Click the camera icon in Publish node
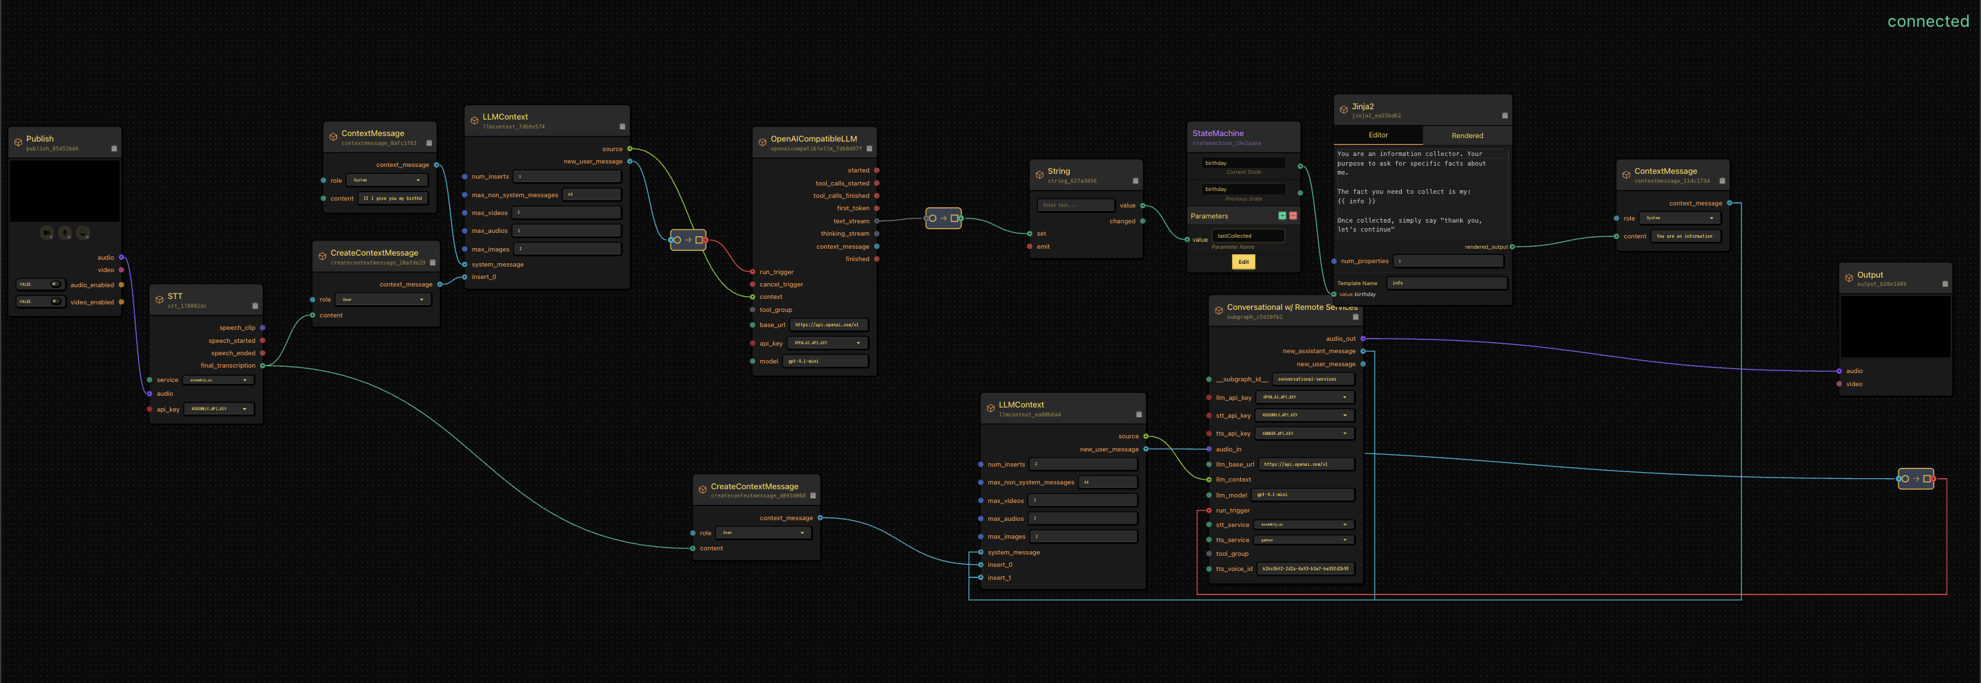This screenshot has width=1981, height=683. [47, 233]
